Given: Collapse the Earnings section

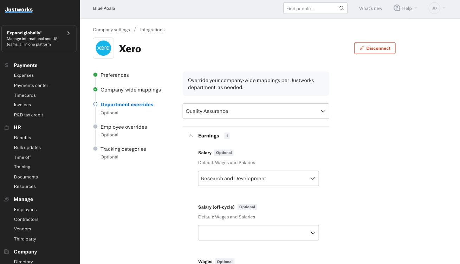Looking at the screenshot, I should coord(191,136).
